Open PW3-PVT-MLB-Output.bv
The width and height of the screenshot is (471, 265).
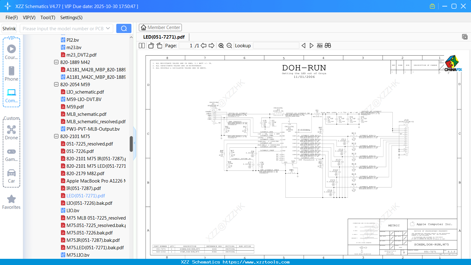coord(93,129)
